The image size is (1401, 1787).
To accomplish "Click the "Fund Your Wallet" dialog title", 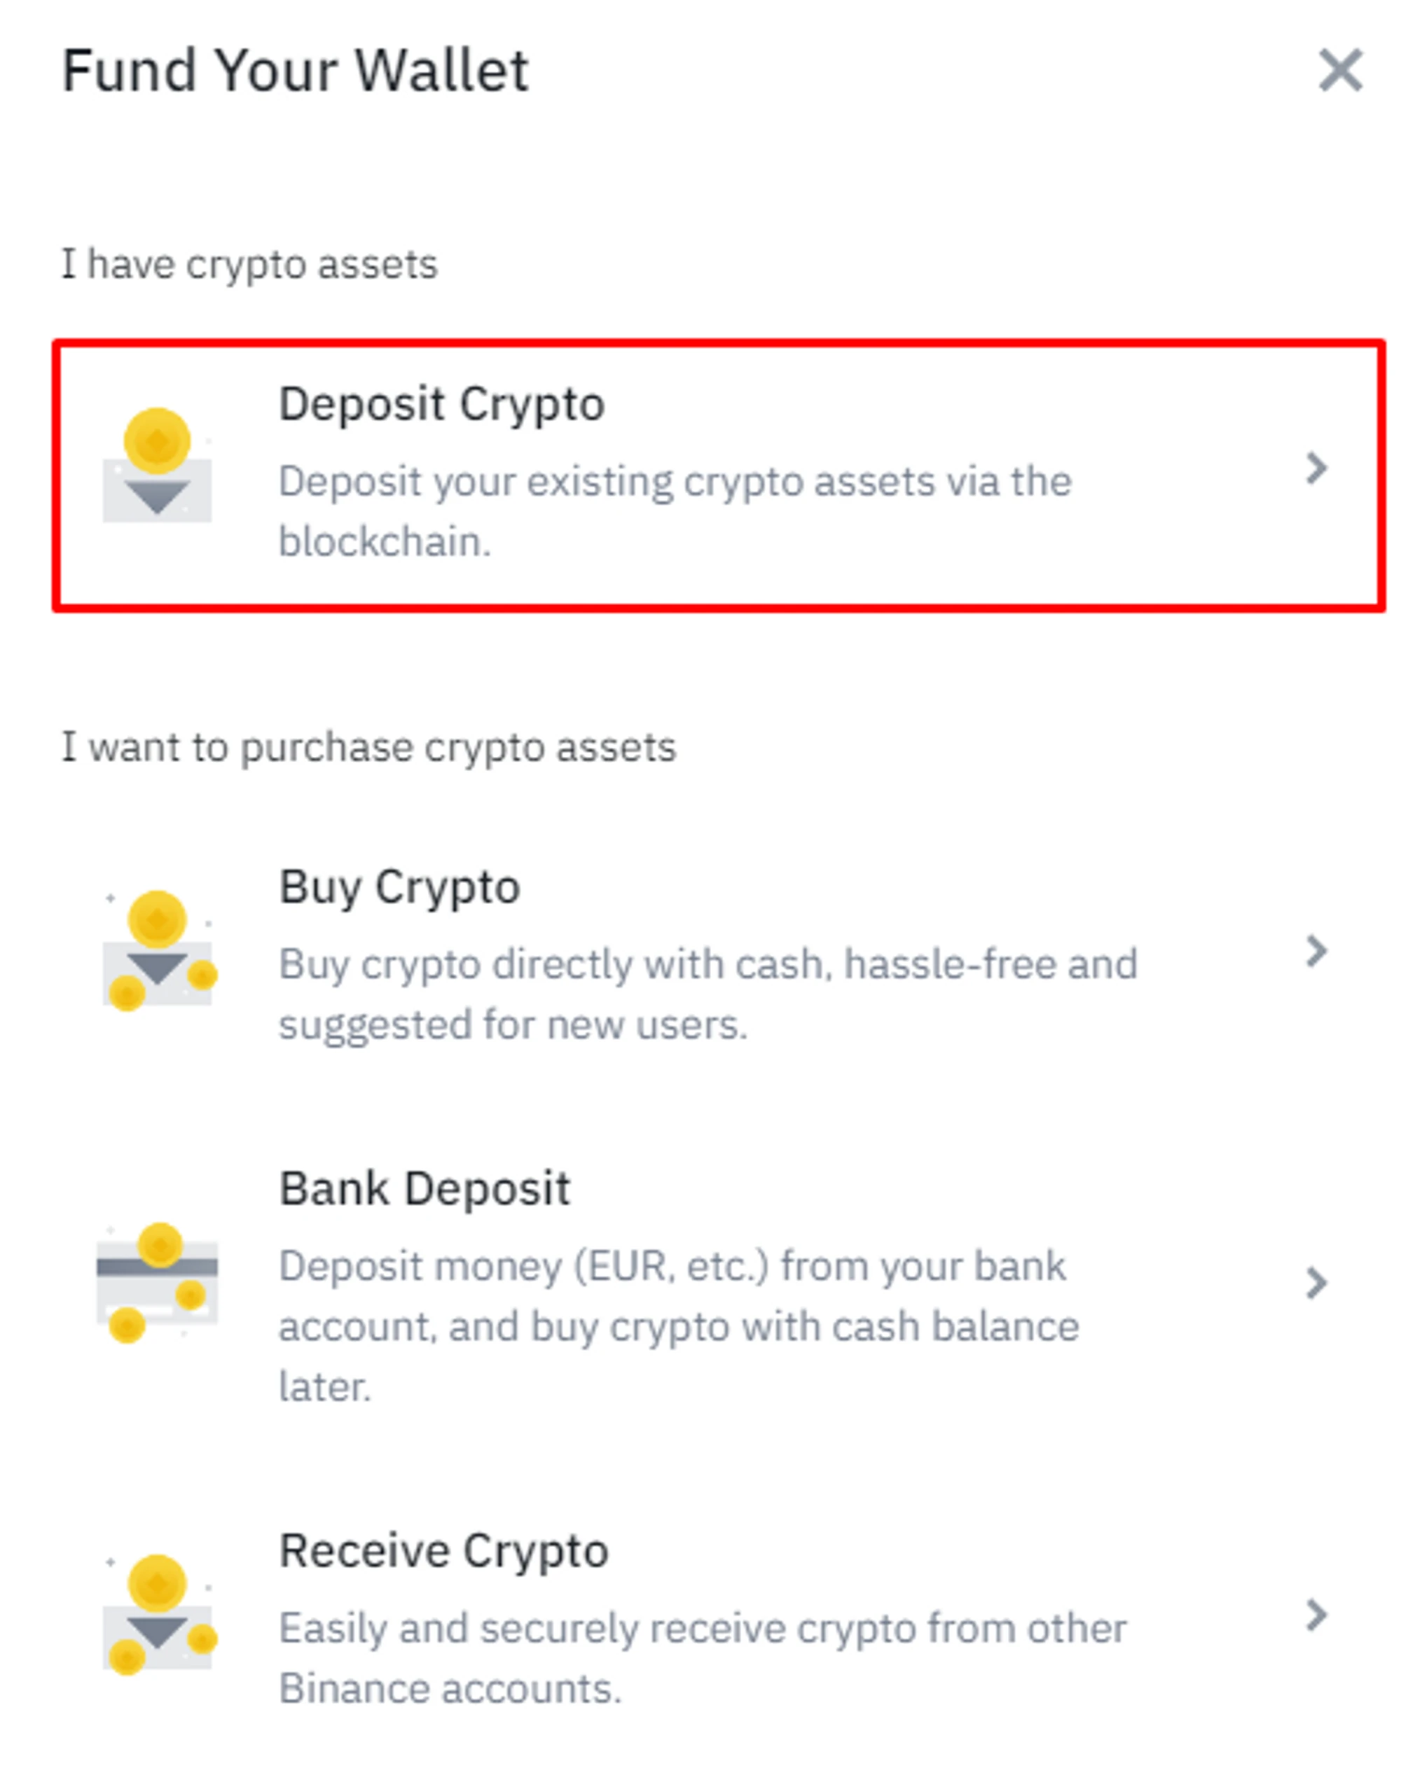I will point(296,71).
